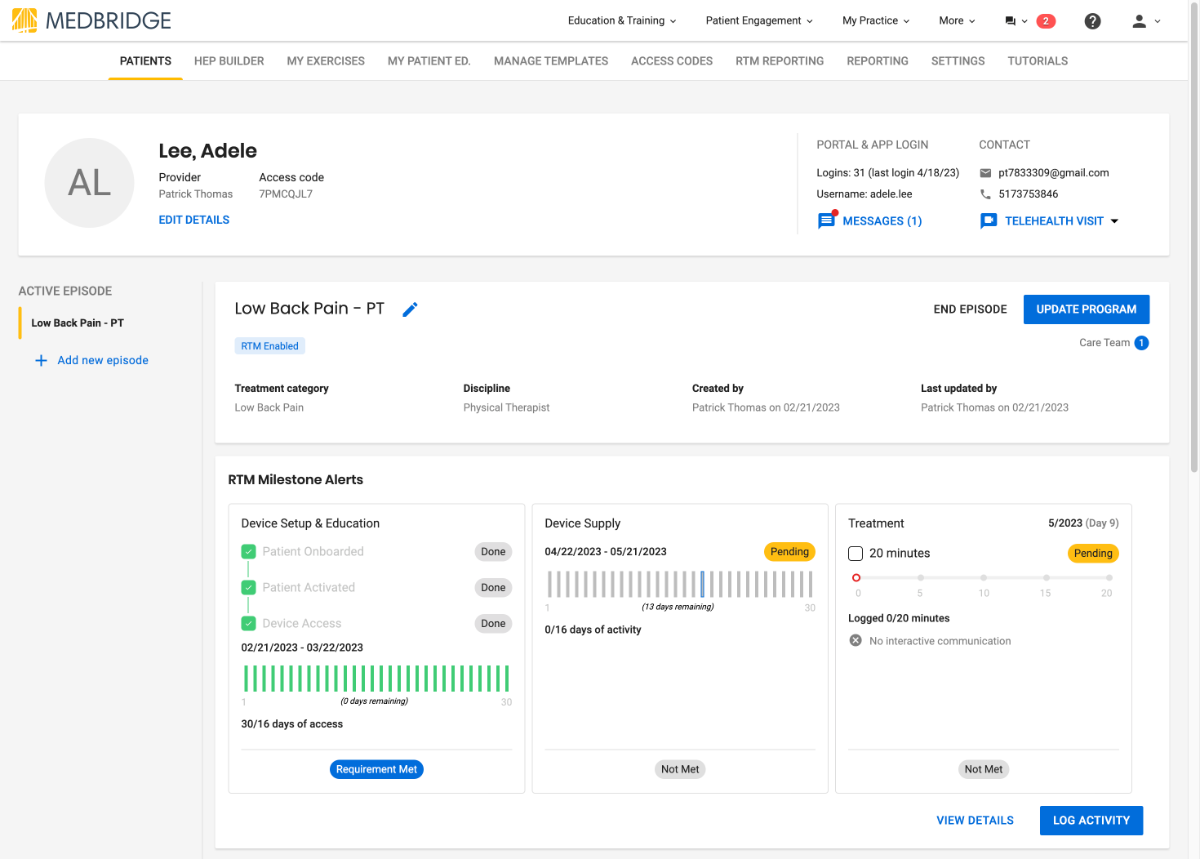
Task: Click the Device Access Done badge
Action: (x=493, y=624)
